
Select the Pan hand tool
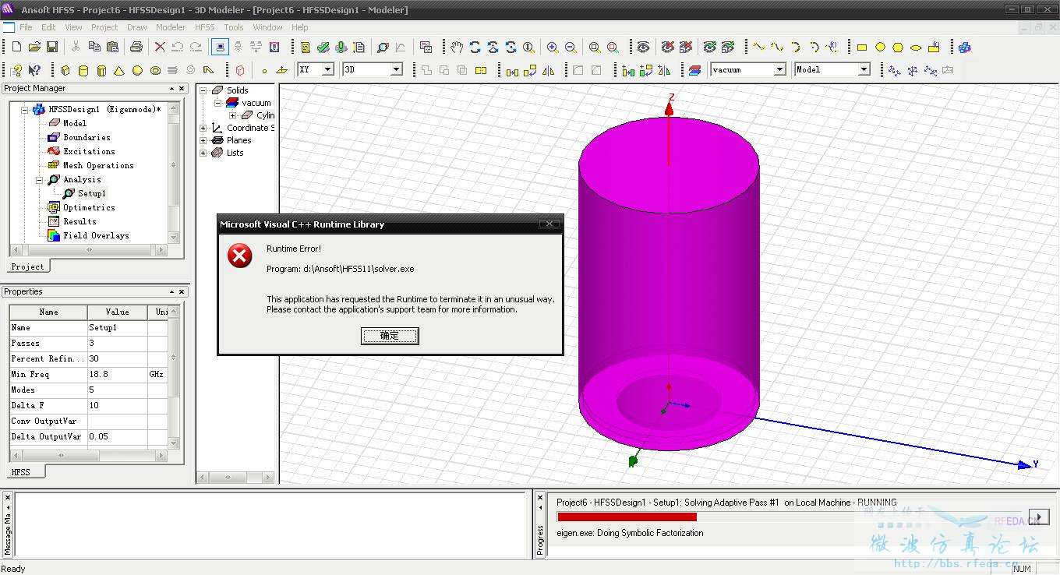[x=457, y=48]
